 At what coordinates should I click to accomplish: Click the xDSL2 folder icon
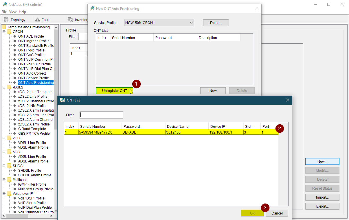coord(9,87)
